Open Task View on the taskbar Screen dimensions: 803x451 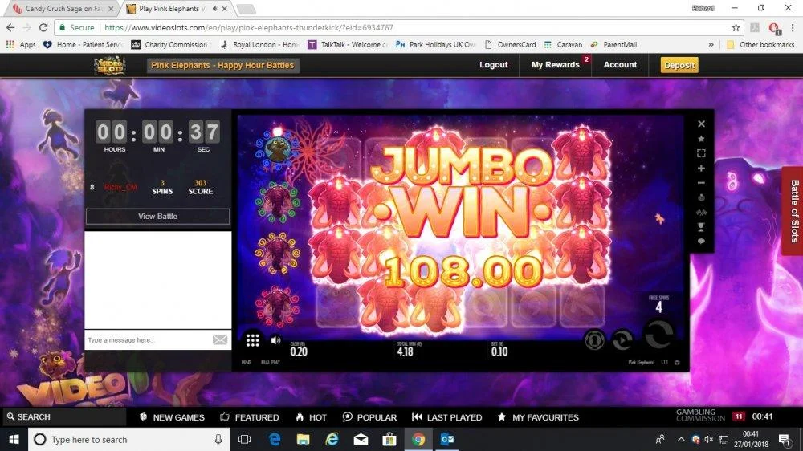244,439
